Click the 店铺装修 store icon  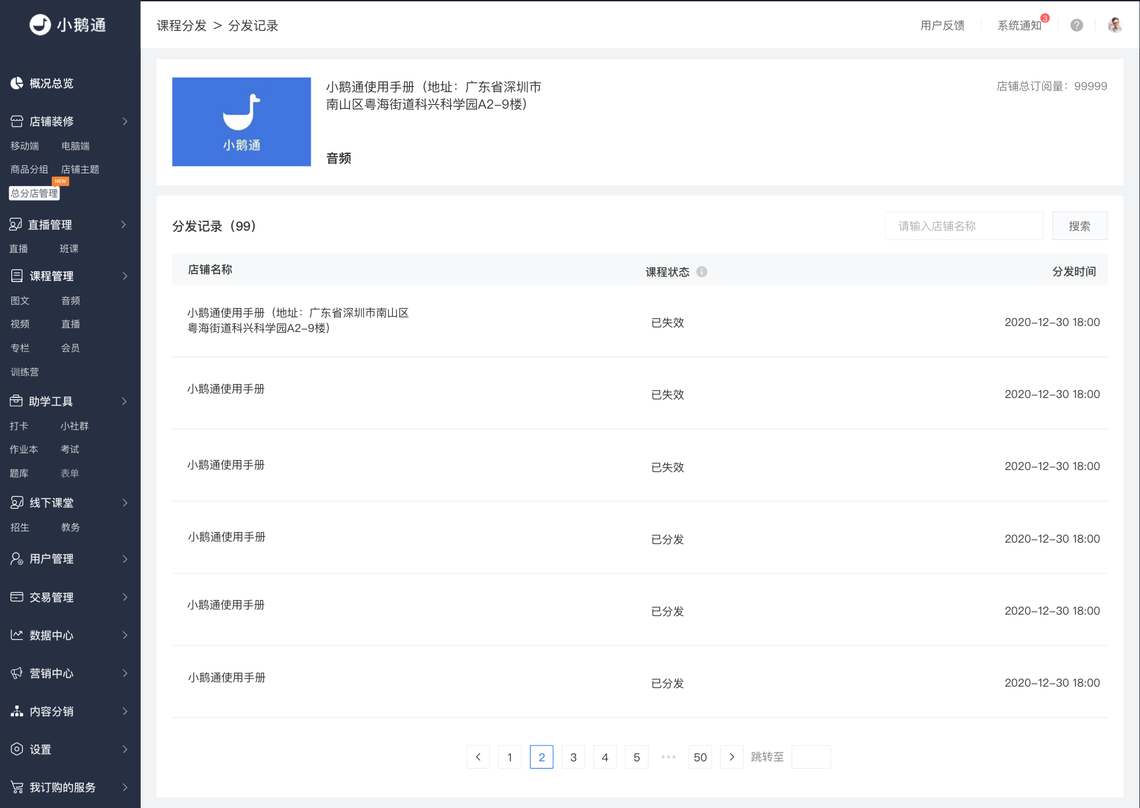point(17,121)
